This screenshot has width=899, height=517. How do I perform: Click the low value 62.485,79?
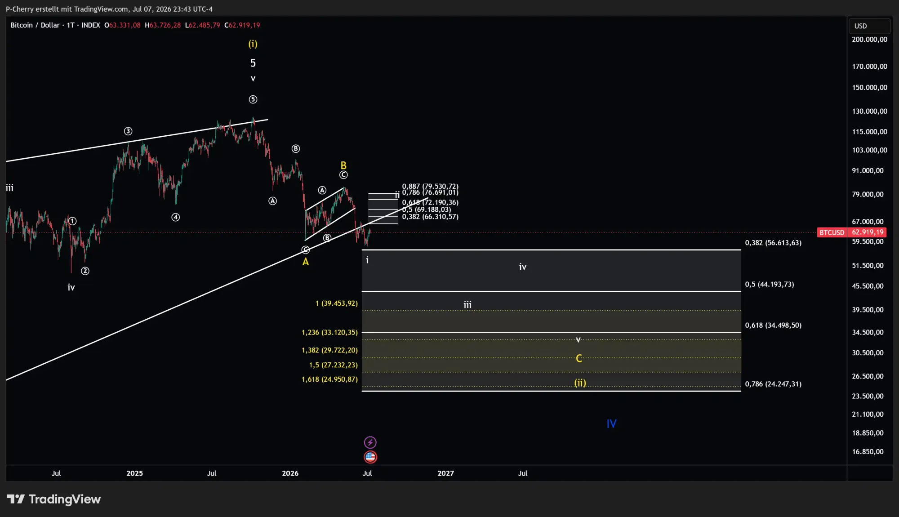coord(205,25)
